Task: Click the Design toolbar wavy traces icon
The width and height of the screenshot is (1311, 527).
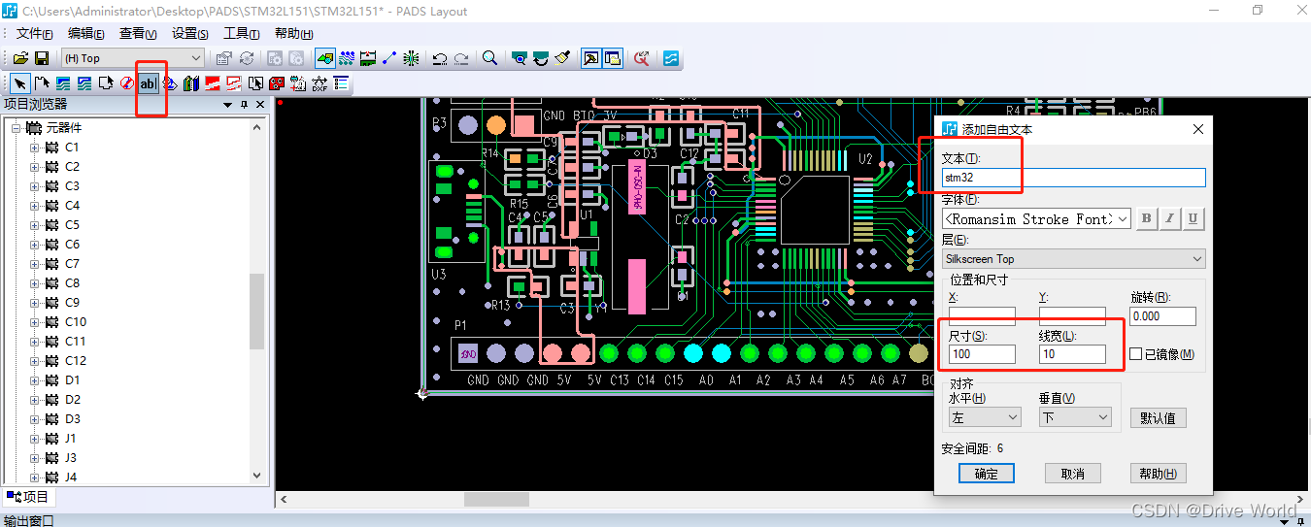Action: tap(347, 58)
